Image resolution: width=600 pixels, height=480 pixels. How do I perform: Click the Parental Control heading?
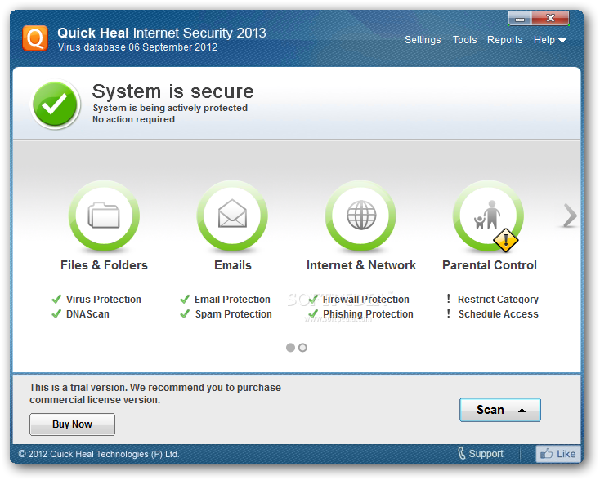coord(490,265)
